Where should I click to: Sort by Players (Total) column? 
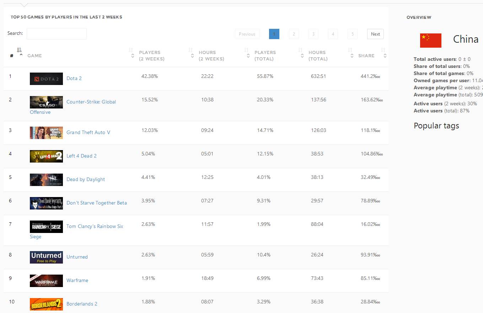(265, 55)
